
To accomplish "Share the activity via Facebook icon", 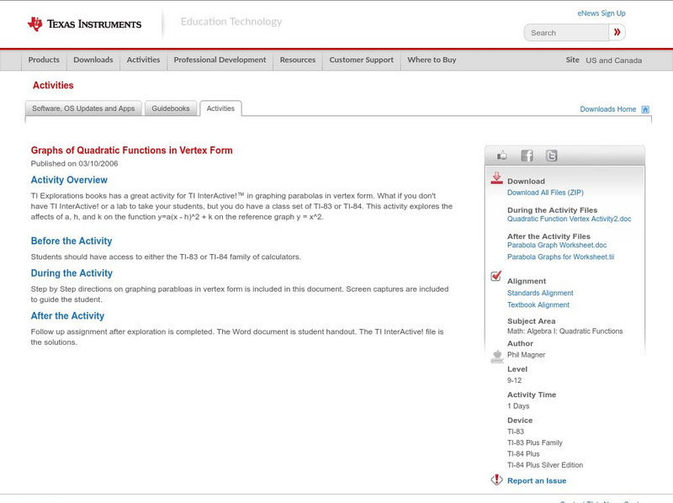I will click(527, 156).
